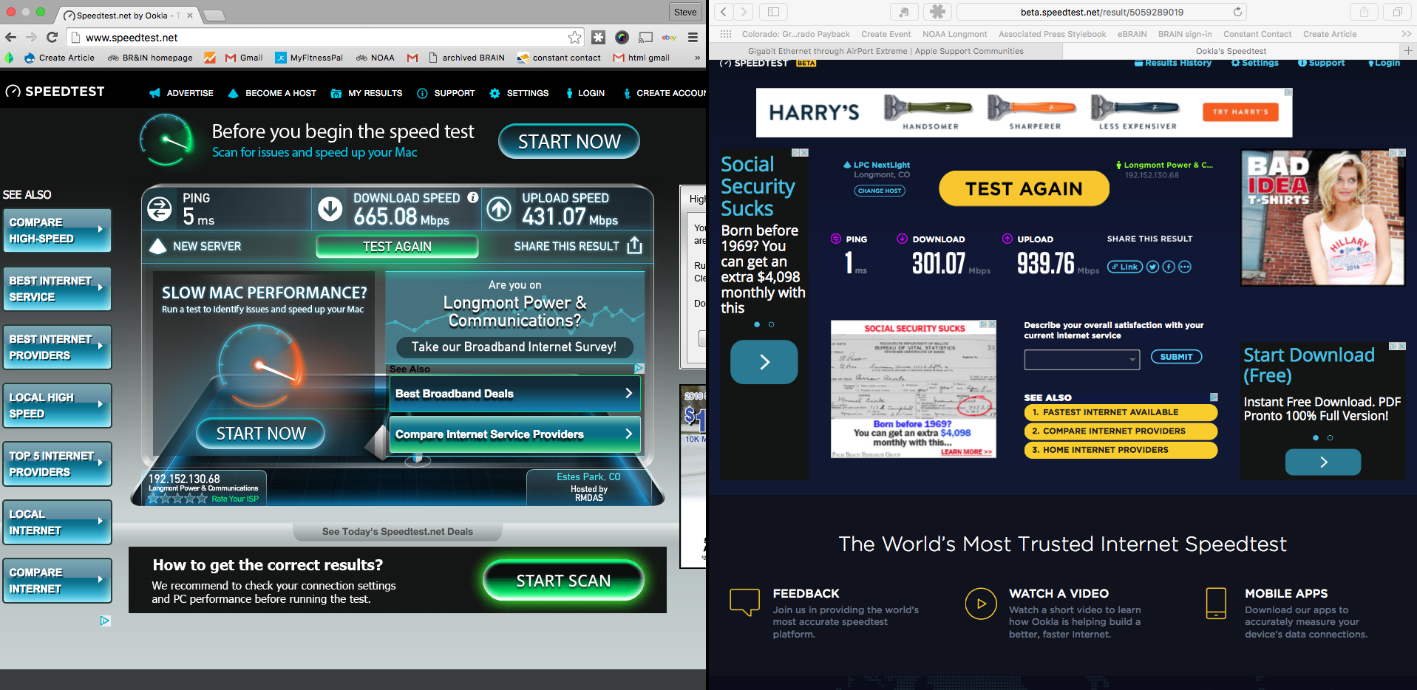
Task: Click Start Now in the top banner
Action: coord(569,141)
